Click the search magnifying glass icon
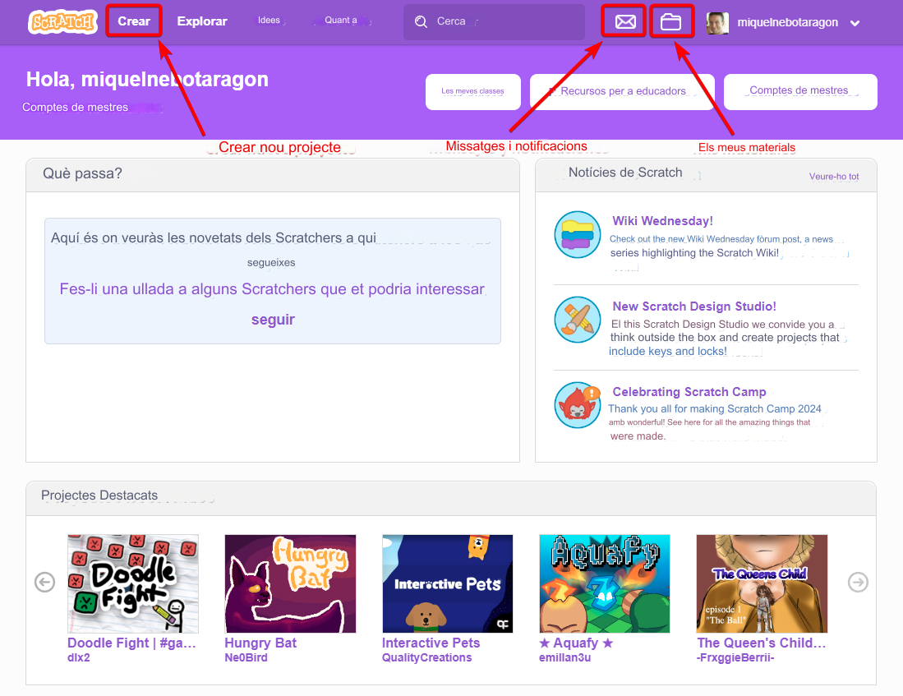Screen dimensions: 903x696 pos(422,22)
